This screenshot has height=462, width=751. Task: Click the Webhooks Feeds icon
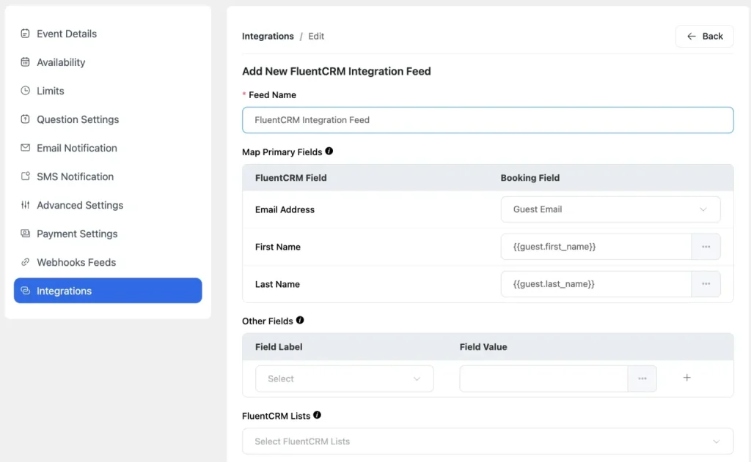tap(26, 262)
